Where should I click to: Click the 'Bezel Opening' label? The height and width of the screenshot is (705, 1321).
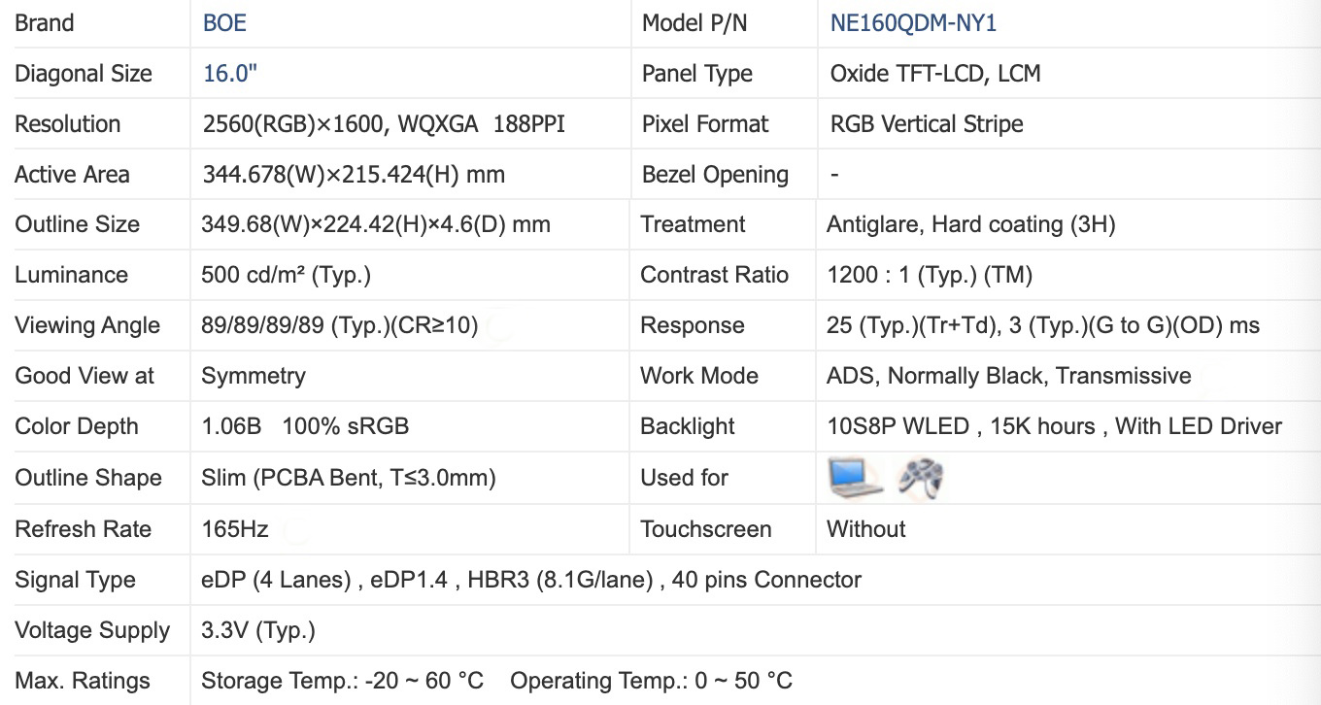(x=715, y=175)
